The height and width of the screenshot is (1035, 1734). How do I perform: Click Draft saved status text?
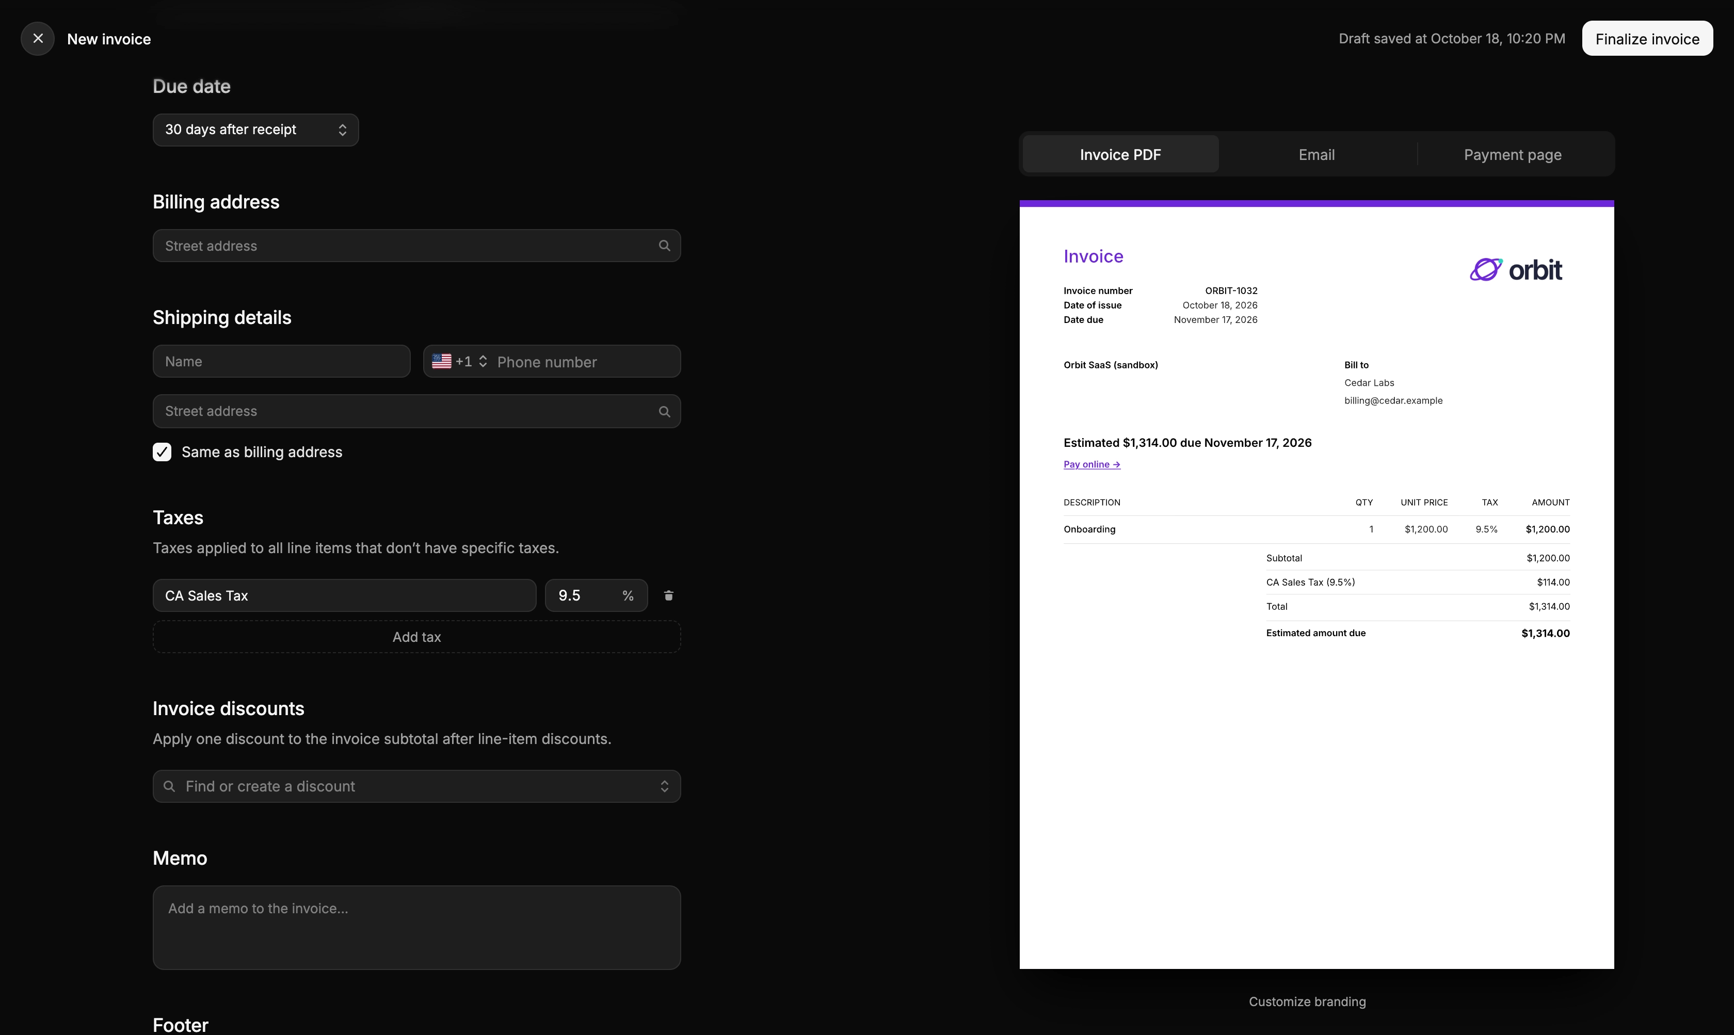(1452, 38)
